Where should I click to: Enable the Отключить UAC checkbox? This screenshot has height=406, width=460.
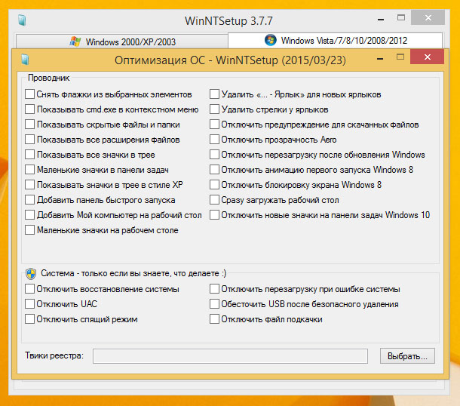pyautogui.click(x=29, y=304)
